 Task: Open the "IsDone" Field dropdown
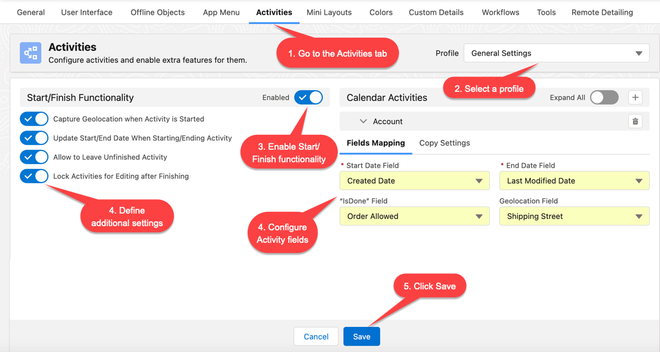pos(414,216)
